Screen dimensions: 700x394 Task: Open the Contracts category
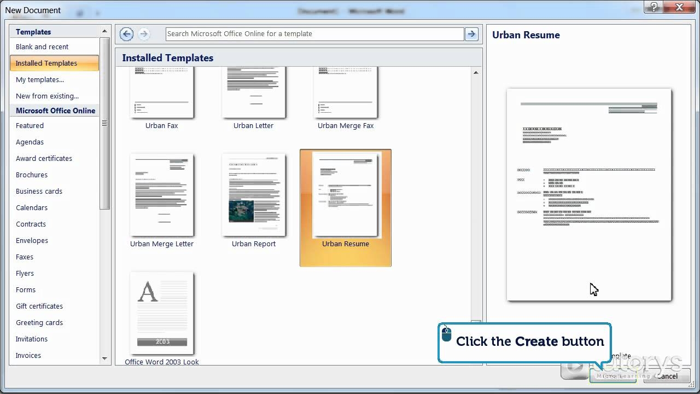coord(54,224)
